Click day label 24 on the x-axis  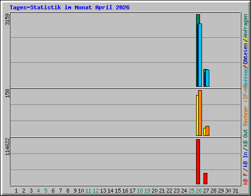coord(184,191)
